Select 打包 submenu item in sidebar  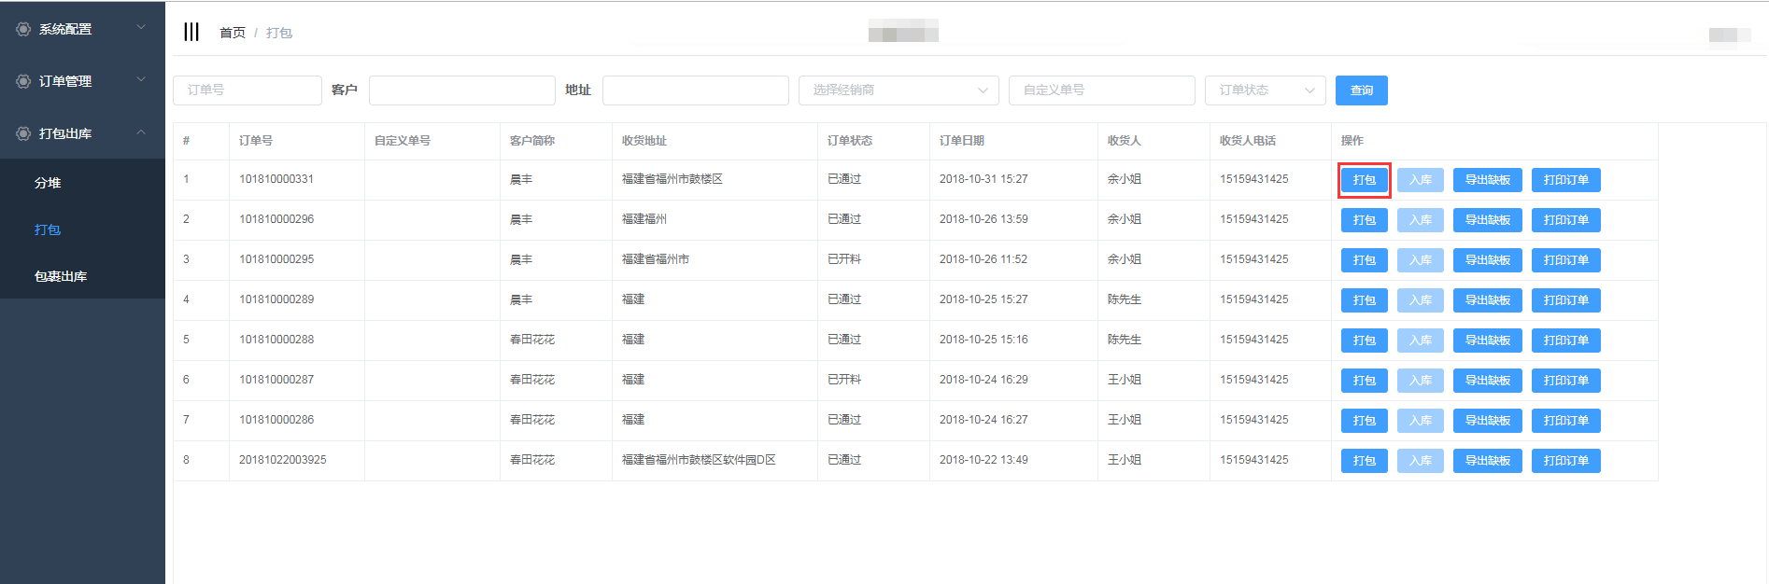(48, 229)
